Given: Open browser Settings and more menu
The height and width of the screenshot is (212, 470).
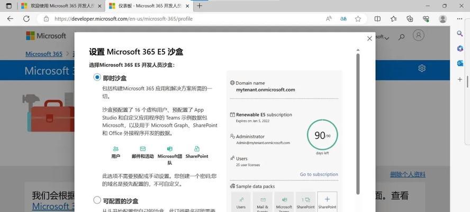Looking at the screenshot, I should [459, 19].
